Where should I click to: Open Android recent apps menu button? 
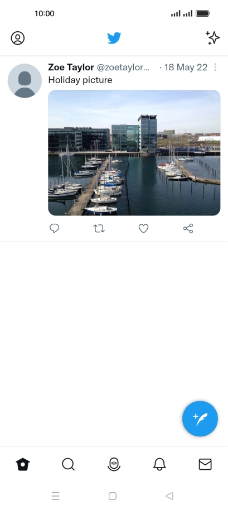tap(56, 496)
